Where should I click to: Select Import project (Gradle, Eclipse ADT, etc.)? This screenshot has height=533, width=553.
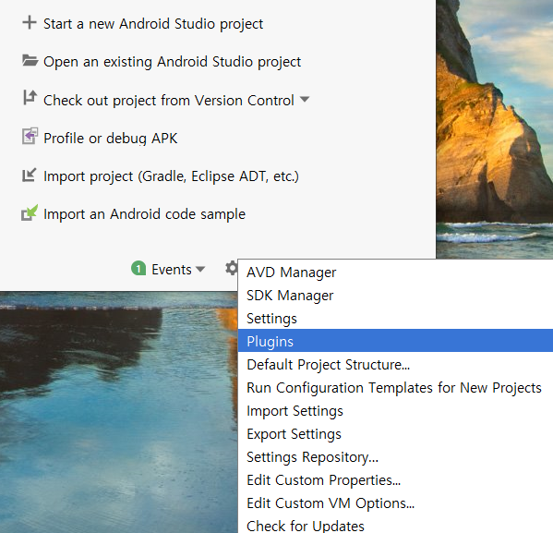point(171,176)
